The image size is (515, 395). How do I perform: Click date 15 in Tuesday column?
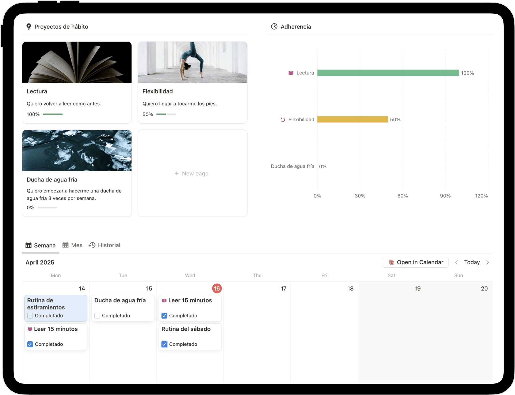point(149,289)
